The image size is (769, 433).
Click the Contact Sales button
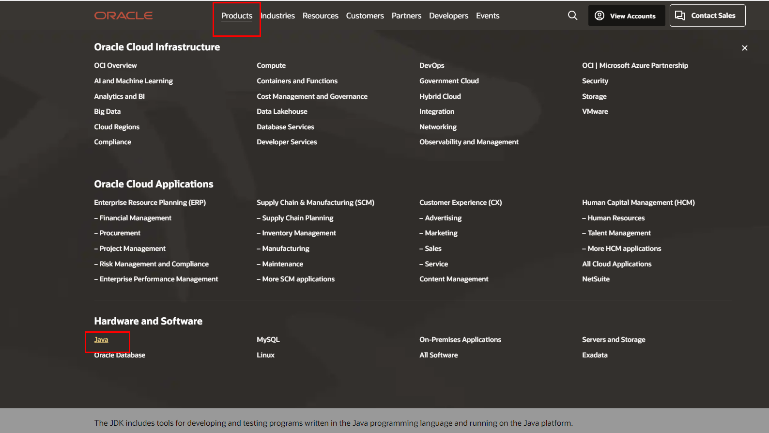point(707,15)
